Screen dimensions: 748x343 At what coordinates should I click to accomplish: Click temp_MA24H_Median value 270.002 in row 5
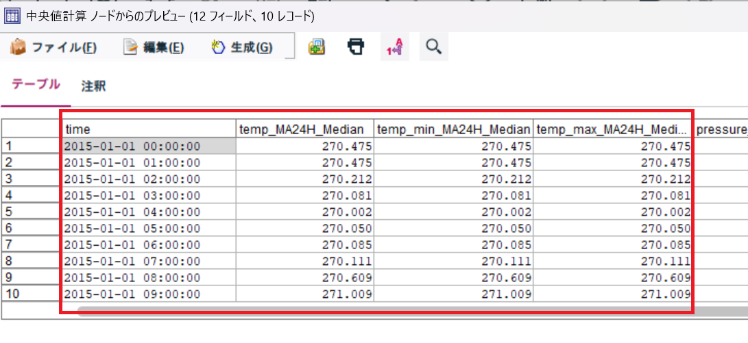[x=305, y=212]
